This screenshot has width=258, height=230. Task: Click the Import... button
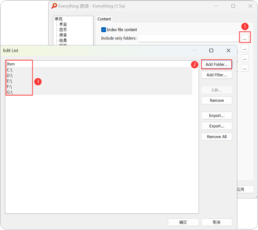pyautogui.click(x=216, y=115)
